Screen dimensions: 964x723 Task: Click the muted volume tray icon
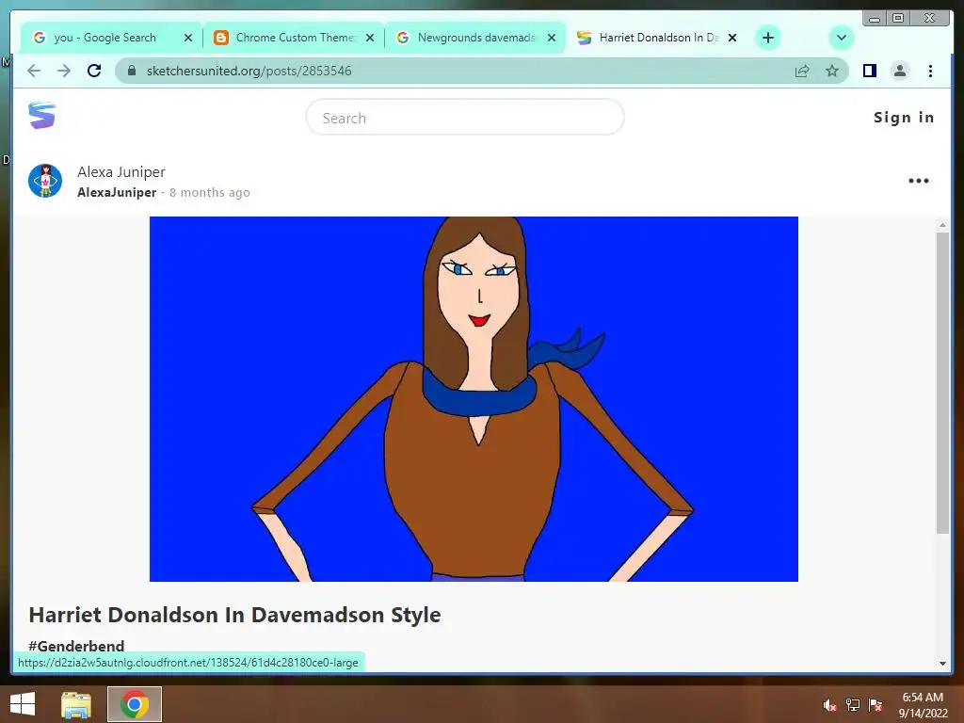click(829, 704)
